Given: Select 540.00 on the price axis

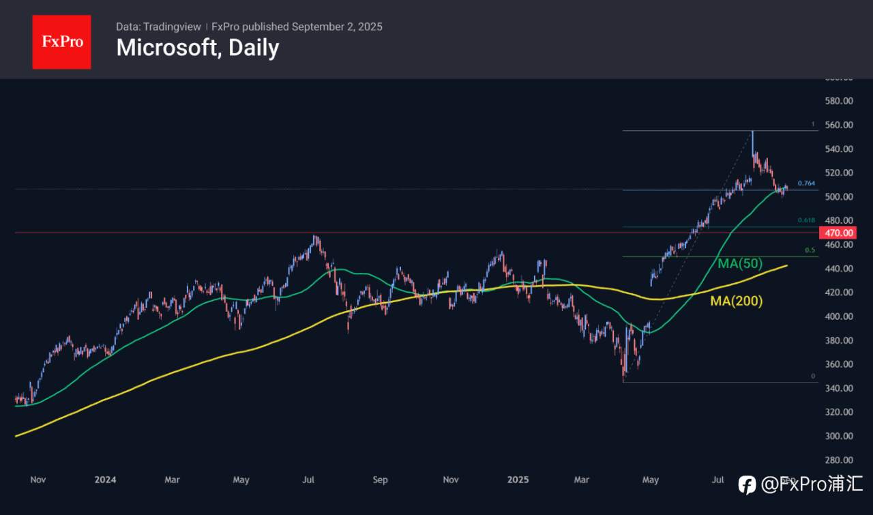Looking at the screenshot, I should click(839, 149).
